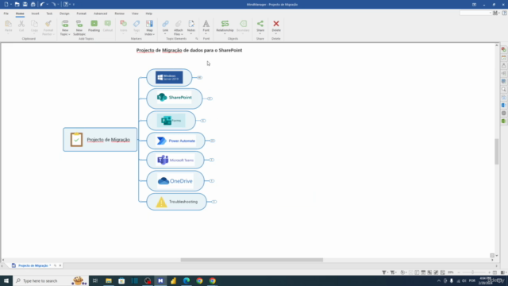Click the Cut scissors icon
Viewport: 508px width, 286px height.
click(21, 24)
